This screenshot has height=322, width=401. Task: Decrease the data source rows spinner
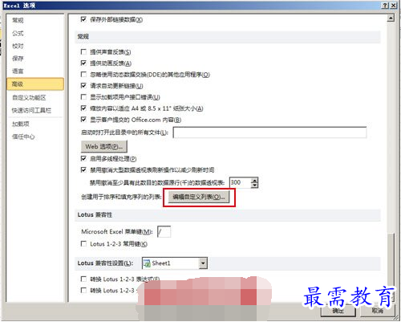pos(254,185)
